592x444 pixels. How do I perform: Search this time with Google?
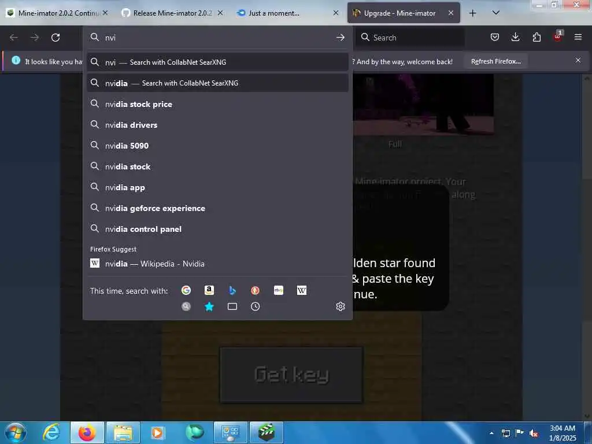point(186,290)
